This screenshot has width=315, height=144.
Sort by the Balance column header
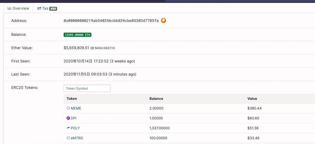point(156,99)
